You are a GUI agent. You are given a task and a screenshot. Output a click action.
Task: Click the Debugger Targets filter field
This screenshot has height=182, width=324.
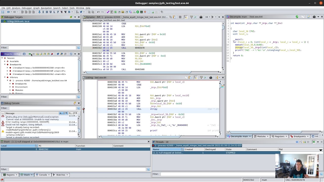click(42, 48)
